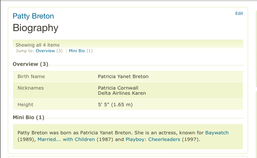
Task: Click the Delta Airlines Karen nickname
Action: (x=122, y=93)
